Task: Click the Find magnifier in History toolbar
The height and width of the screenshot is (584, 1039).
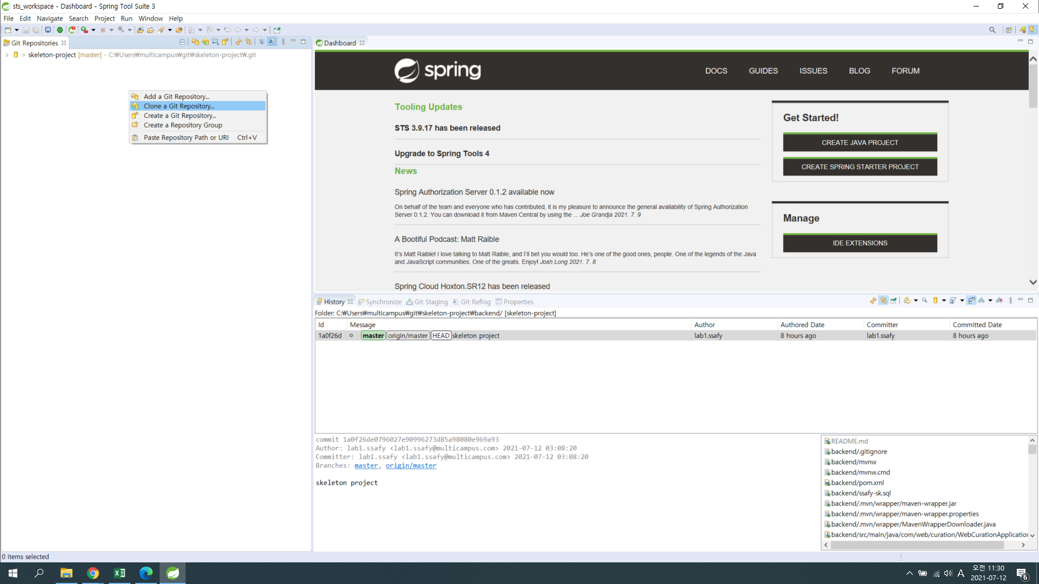Action: point(925,301)
